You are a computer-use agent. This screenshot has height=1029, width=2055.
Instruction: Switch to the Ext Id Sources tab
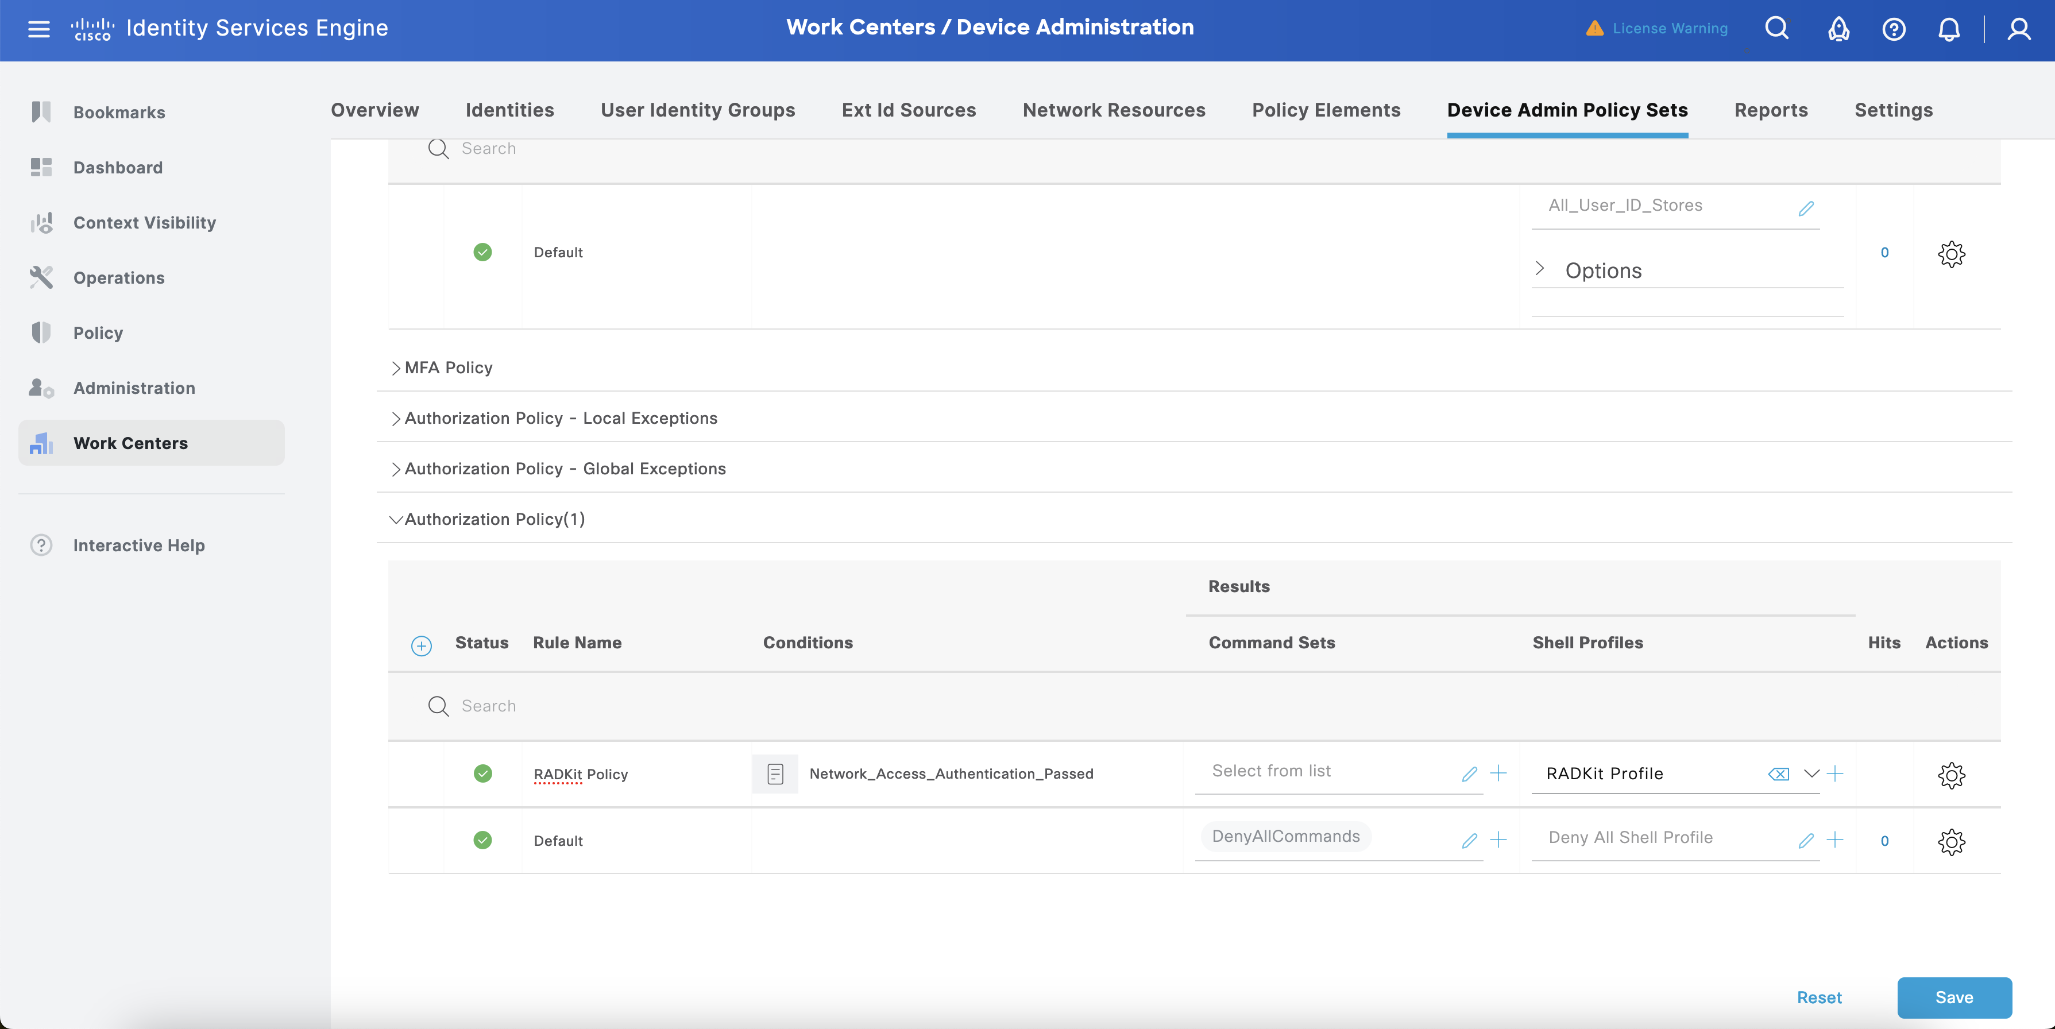click(909, 110)
